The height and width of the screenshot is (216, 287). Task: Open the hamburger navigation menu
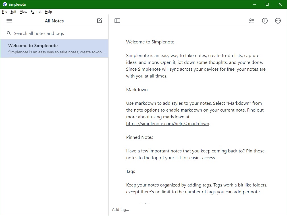click(x=9, y=21)
